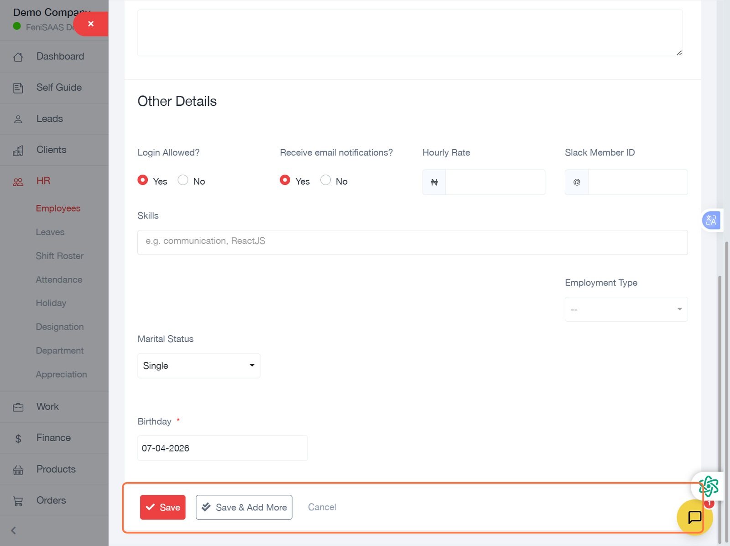730x546 pixels.
Task: Click the Products basket icon
Action: tap(18, 470)
